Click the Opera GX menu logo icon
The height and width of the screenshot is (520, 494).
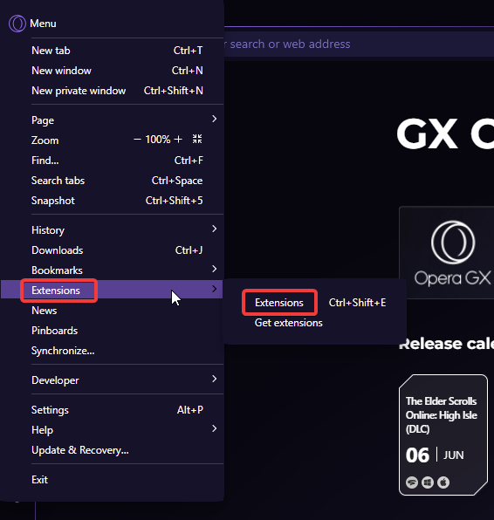pos(17,24)
